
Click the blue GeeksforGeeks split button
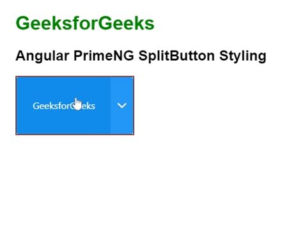pos(63,105)
